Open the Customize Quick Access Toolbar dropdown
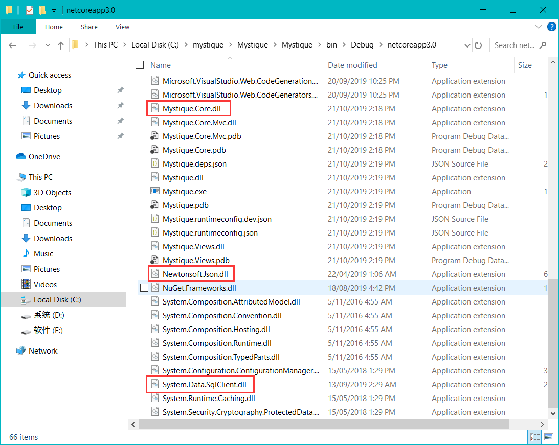This screenshot has width=559, height=445. coord(54,10)
